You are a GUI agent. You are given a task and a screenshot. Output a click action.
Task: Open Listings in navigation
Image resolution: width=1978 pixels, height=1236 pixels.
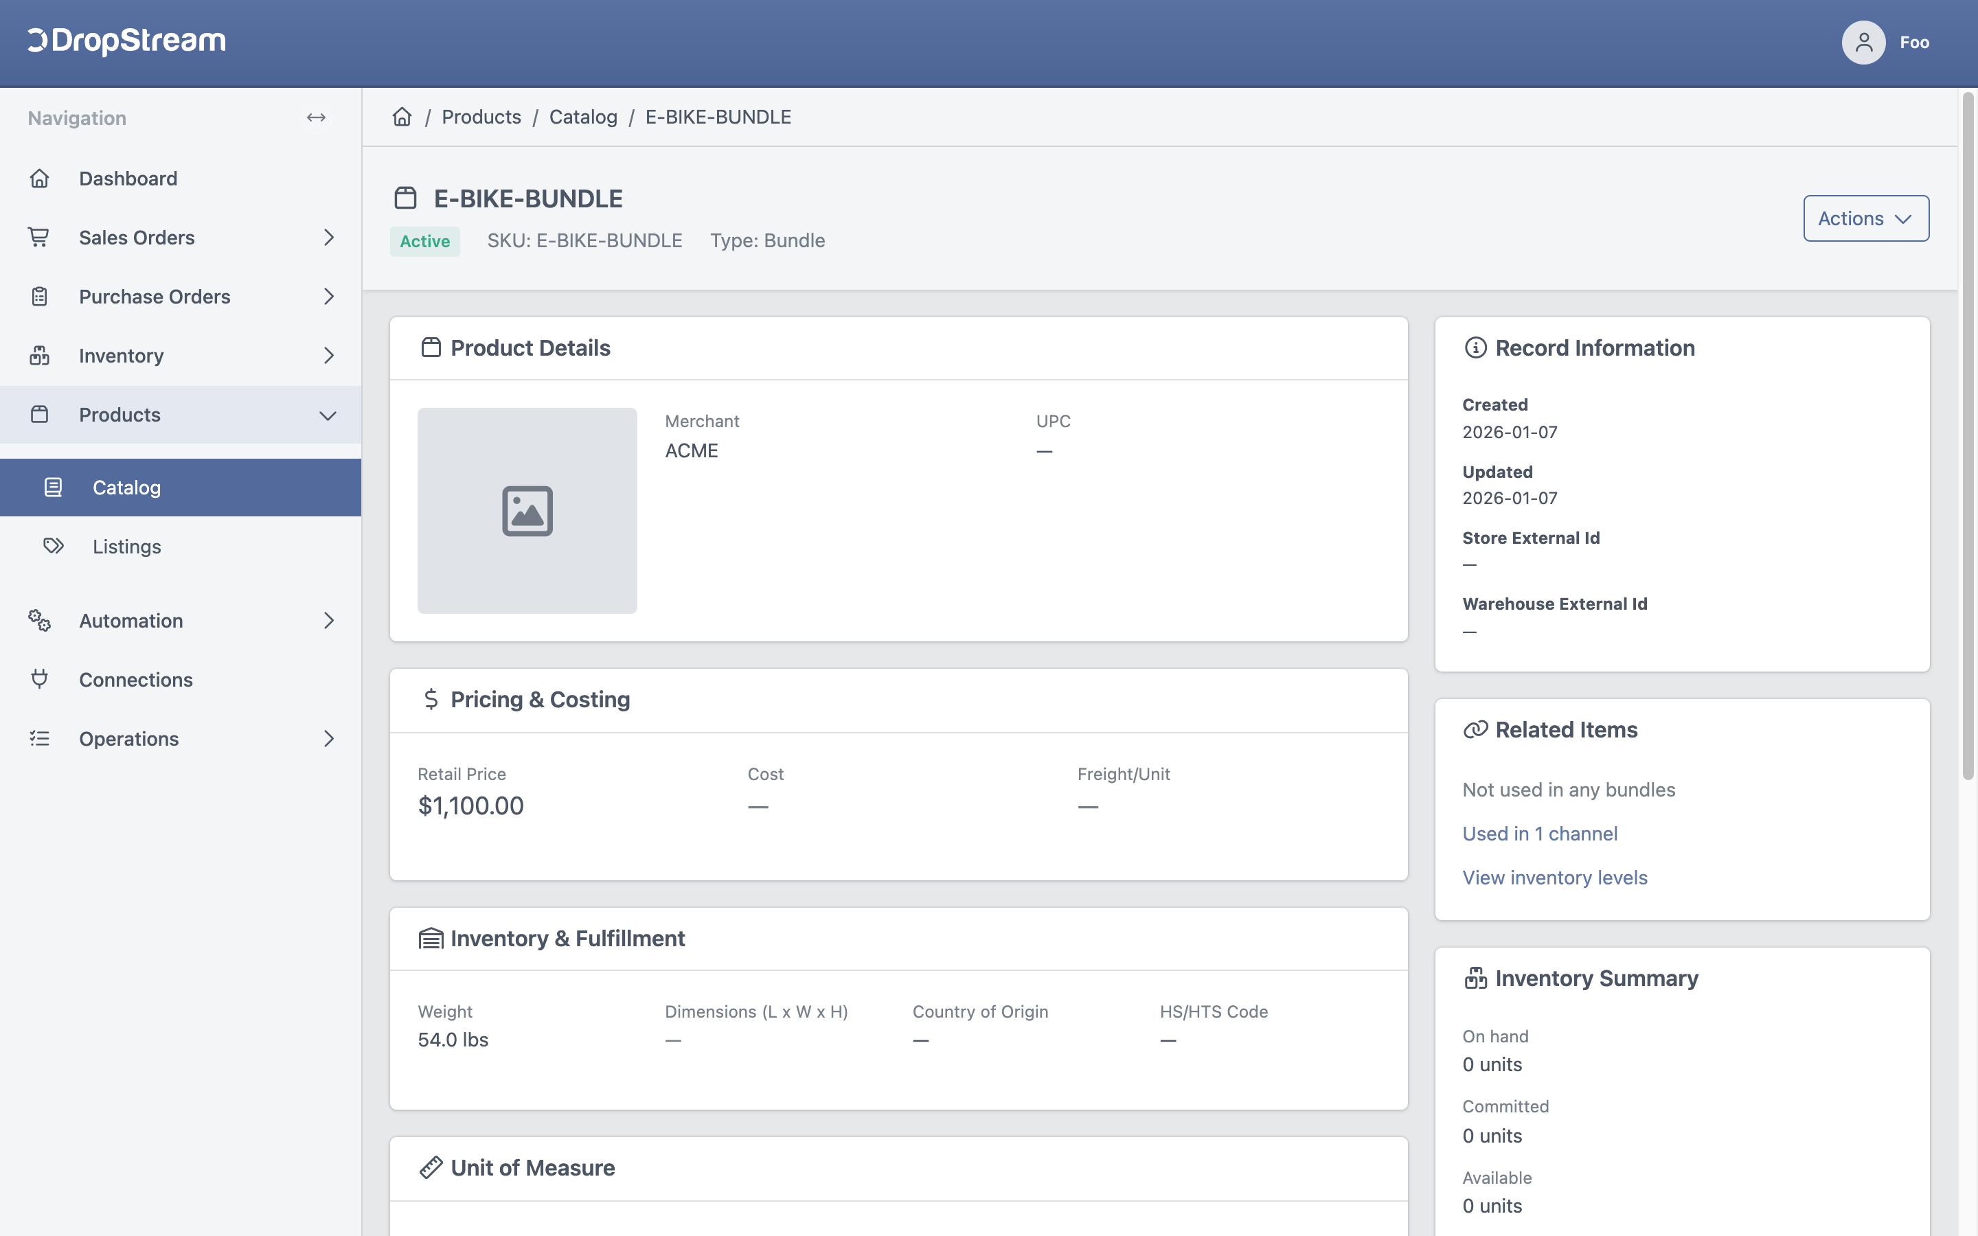click(181, 546)
